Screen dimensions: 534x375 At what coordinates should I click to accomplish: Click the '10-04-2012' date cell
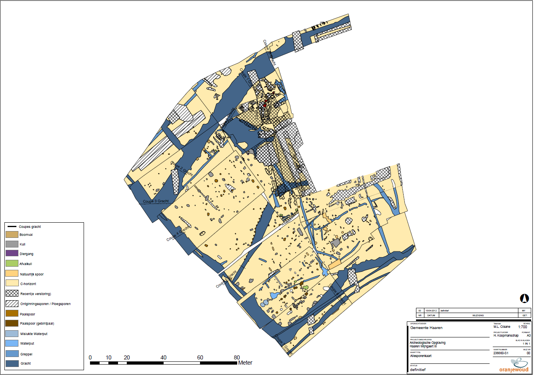(431, 311)
